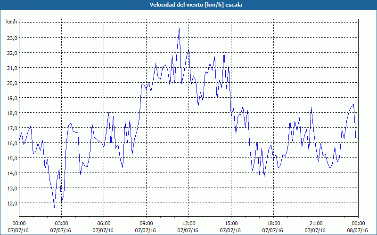The image size is (377, 235).
Task: Click the 20,0 y-axis value
Action: tap(12, 83)
